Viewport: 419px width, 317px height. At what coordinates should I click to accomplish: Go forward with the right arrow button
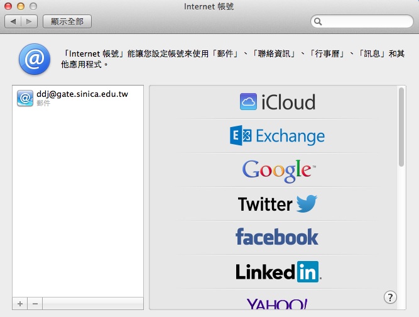click(29, 21)
